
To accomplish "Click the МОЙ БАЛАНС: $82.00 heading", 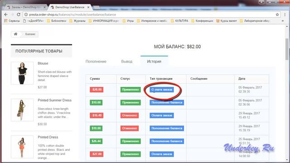I will [177, 47].
